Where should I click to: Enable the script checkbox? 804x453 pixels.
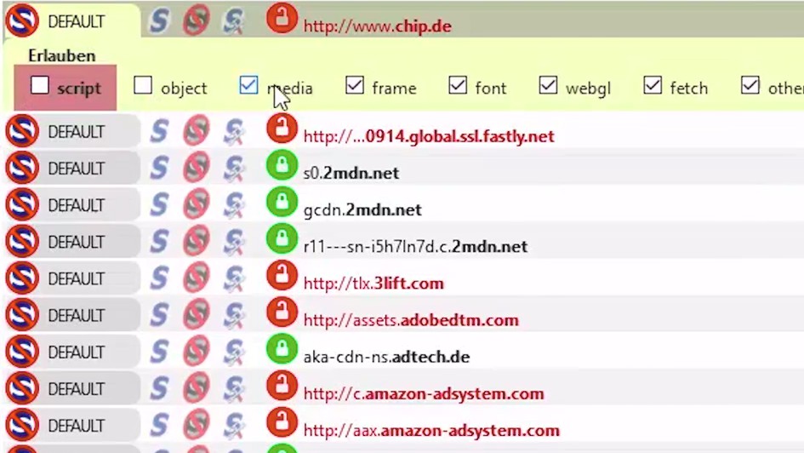click(x=40, y=86)
